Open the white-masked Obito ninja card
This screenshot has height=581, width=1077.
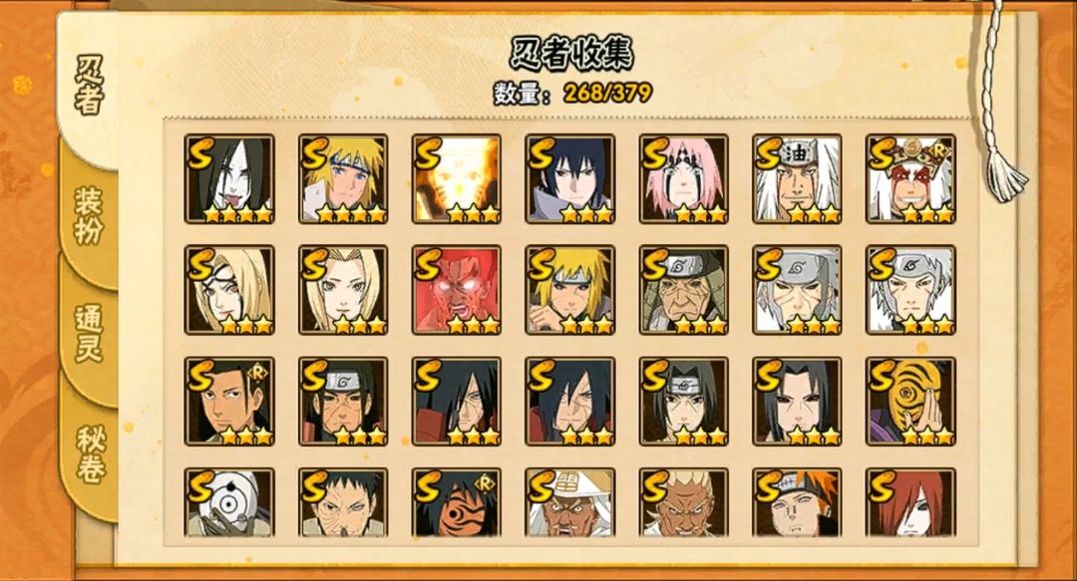point(229,502)
